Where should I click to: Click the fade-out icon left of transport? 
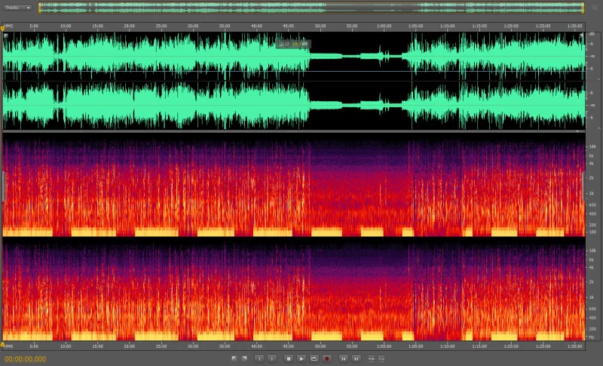(x=245, y=358)
